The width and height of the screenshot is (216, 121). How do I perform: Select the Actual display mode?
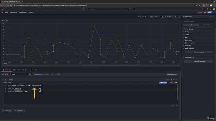coord(157,17)
